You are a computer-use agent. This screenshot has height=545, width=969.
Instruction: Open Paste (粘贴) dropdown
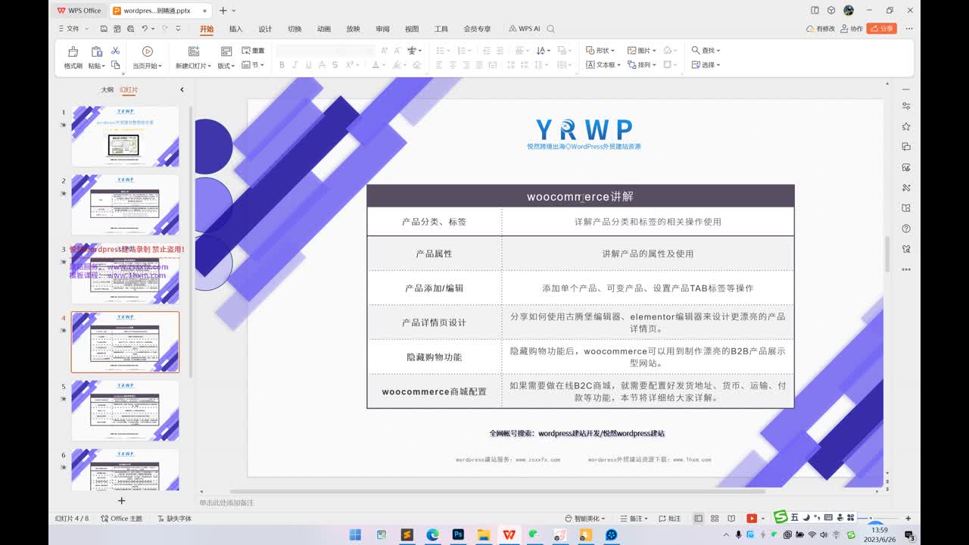[96, 66]
